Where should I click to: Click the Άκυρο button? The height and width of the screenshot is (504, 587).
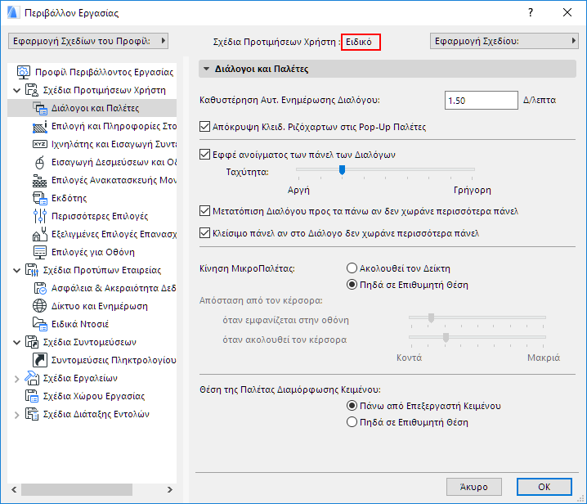point(474,487)
